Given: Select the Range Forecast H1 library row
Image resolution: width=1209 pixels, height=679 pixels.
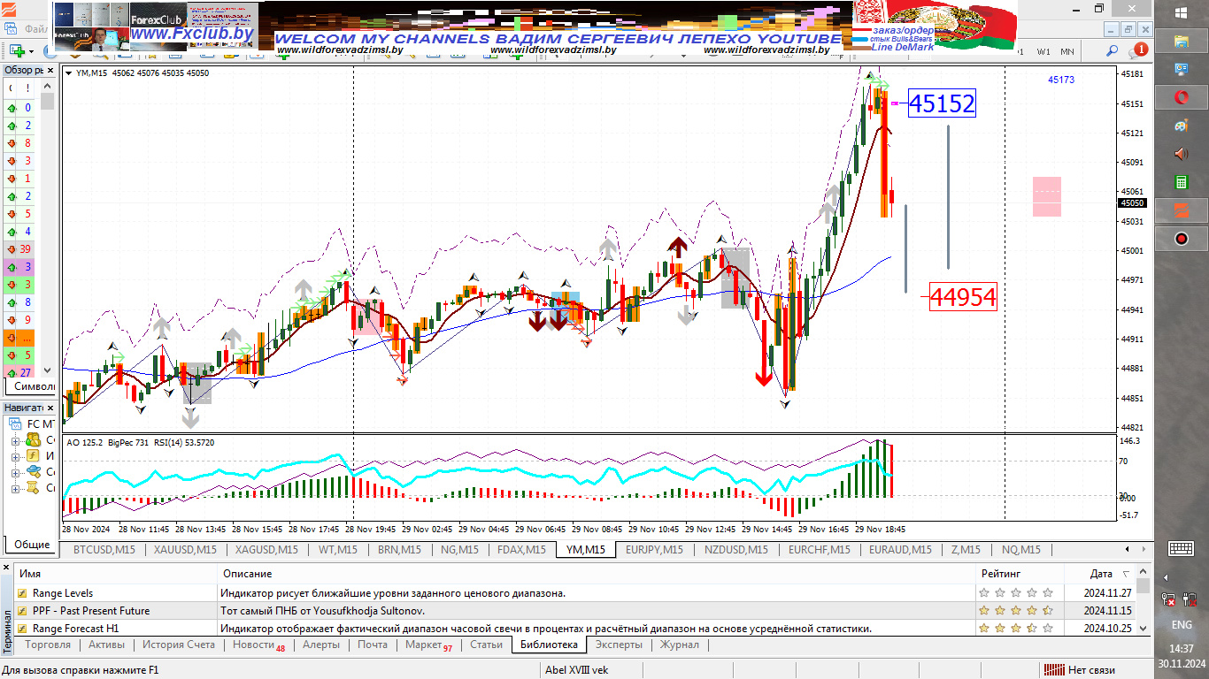Looking at the screenshot, I should [x=575, y=629].
